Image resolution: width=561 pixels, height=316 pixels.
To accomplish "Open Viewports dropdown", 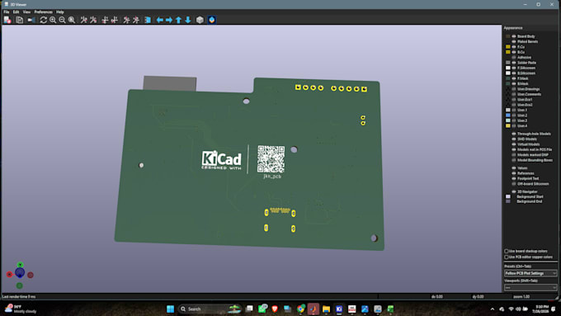I will [530, 288].
